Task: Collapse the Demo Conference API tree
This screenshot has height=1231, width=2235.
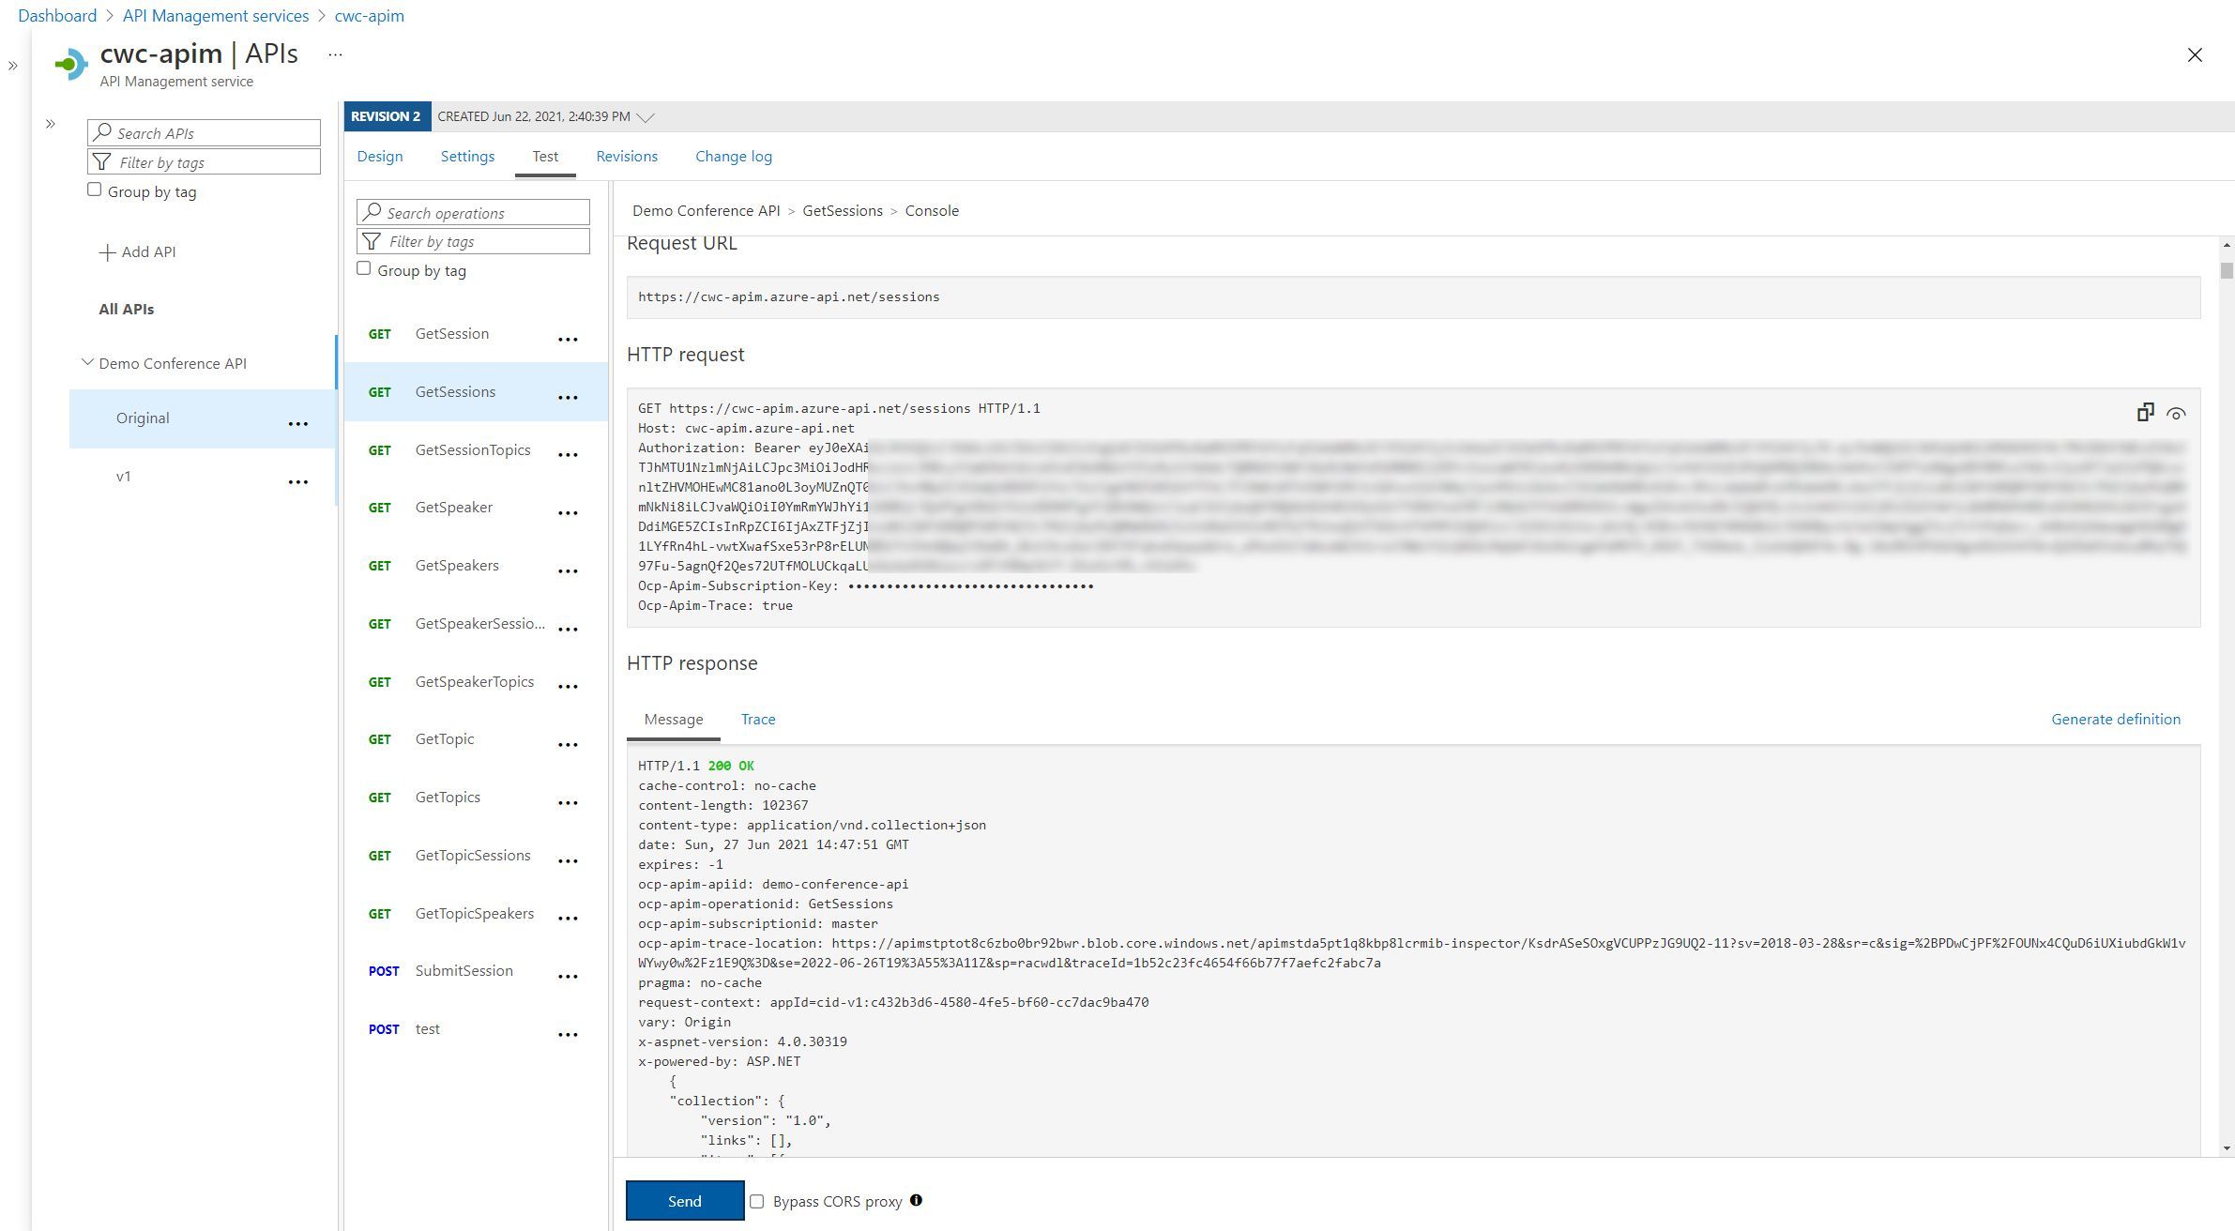Action: (x=87, y=362)
